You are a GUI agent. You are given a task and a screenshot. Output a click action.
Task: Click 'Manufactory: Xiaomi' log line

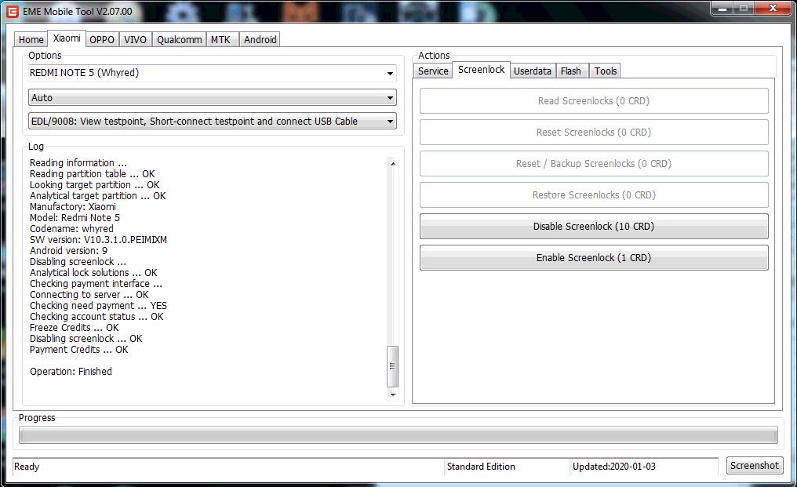click(73, 207)
